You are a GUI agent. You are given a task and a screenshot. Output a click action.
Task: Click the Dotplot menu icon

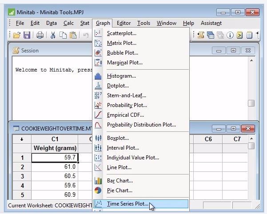[98, 86]
